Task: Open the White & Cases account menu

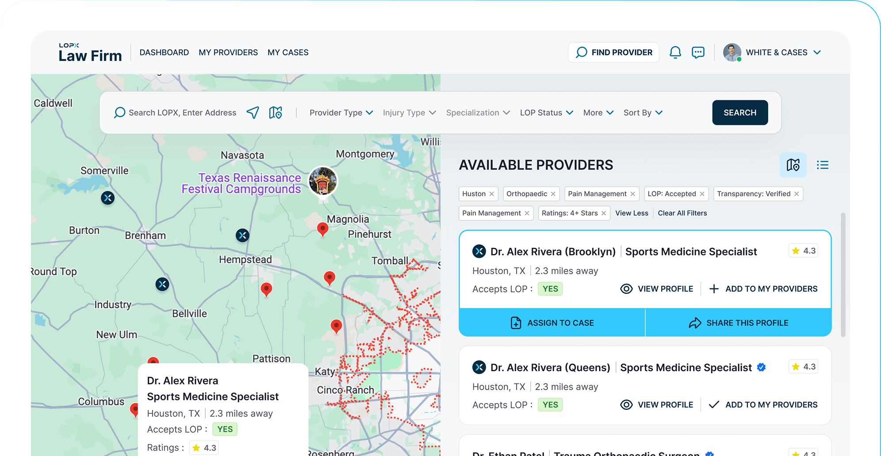Action: pyautogui.click(x=777, y=52)
